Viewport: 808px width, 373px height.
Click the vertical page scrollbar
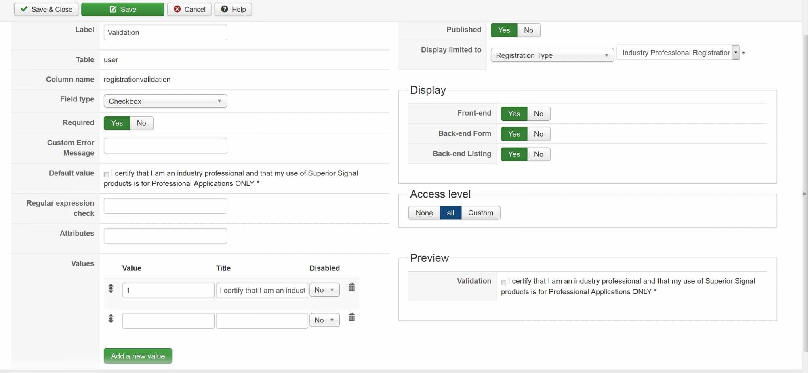click(804, 194)
